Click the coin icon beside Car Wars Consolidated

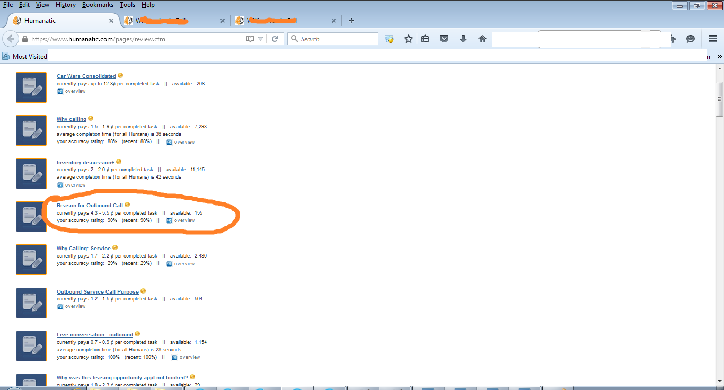[120, 75]
